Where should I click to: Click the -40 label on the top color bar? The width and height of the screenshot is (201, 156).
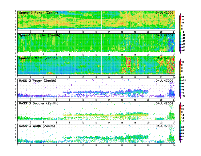pyautogui.click(x=183, y=50)
